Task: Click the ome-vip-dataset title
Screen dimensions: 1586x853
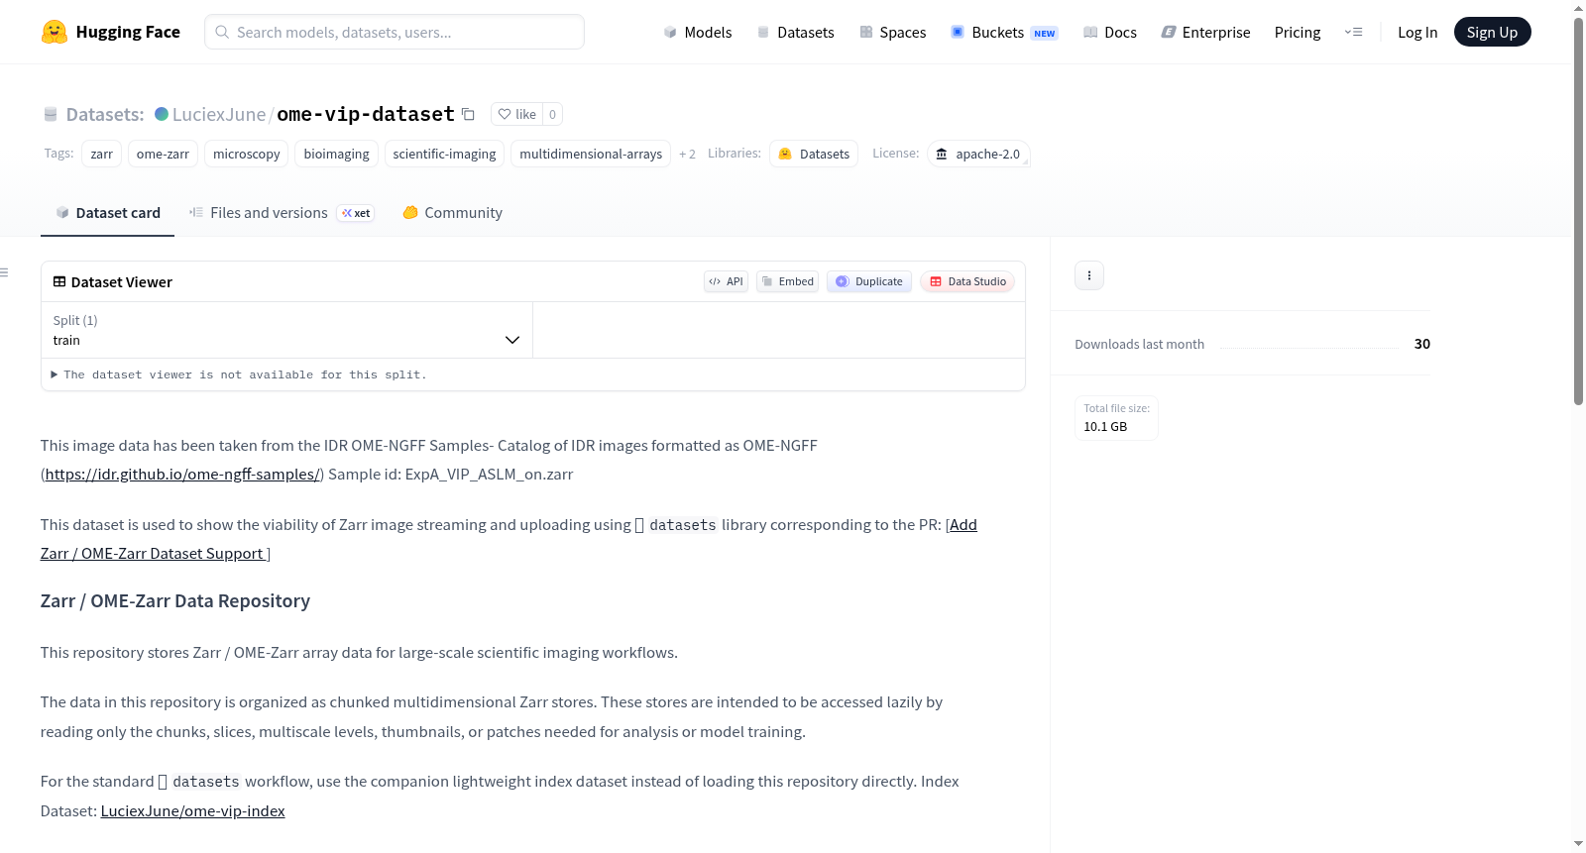Action: coord(366,114)
